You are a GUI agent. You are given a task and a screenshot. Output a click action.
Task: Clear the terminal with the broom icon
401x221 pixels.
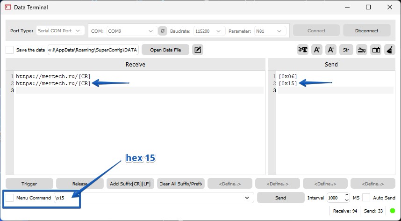(389, 50)
